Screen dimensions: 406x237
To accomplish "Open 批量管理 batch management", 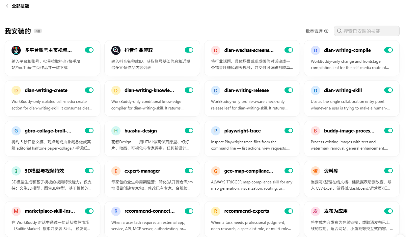I will [317, 31].
